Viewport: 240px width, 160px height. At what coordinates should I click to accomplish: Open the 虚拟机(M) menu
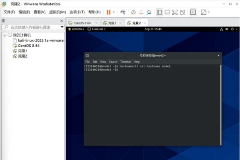click(57, 12)
